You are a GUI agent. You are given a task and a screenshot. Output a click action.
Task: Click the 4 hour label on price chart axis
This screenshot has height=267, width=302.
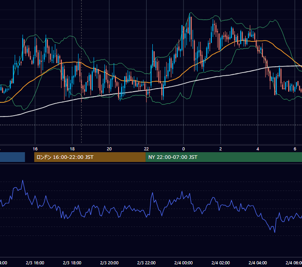[258, 149]
